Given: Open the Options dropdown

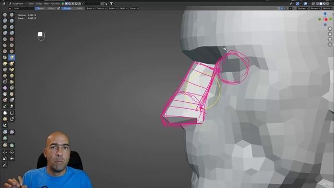Looking at the screenshot, I should point(327,8).
